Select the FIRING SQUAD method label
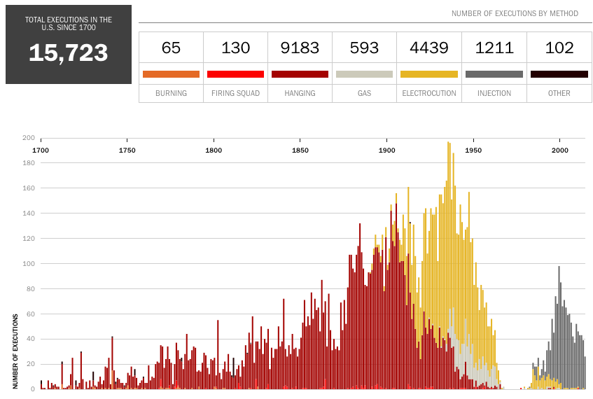The width and height of the screenshot is (593, 399). 235,93
